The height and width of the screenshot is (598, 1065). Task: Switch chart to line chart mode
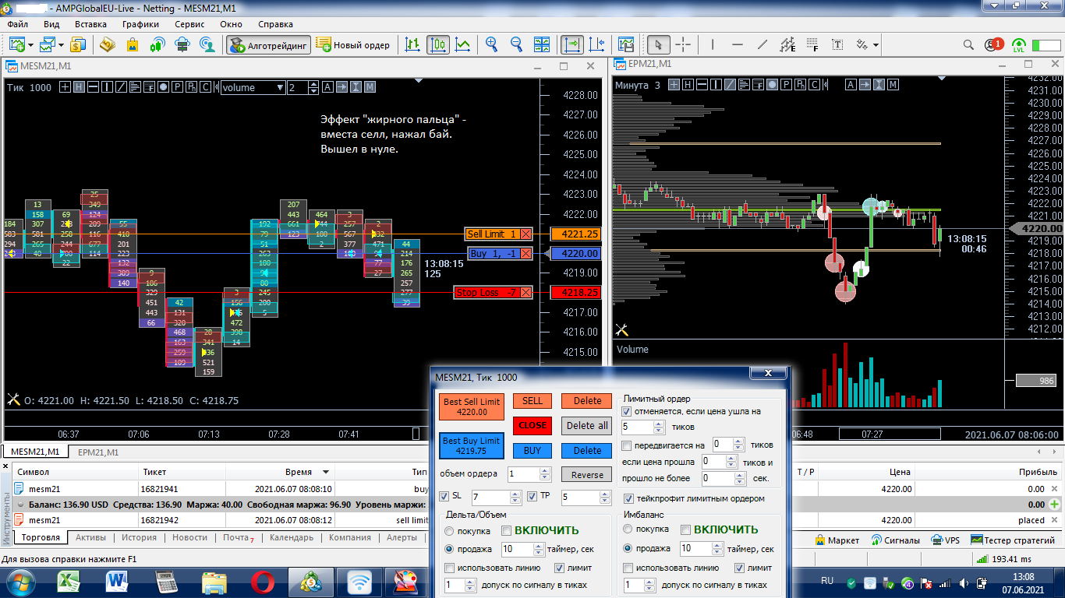(463, 45)
